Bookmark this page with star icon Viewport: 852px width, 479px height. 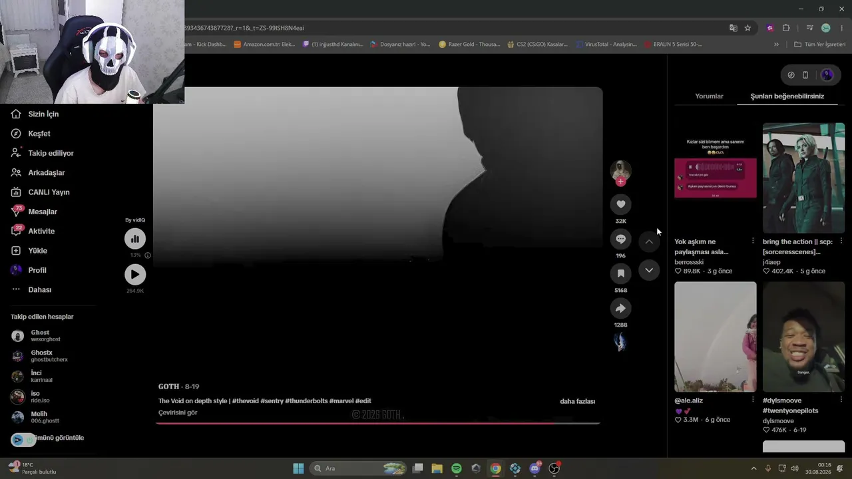tap(747, 28)
